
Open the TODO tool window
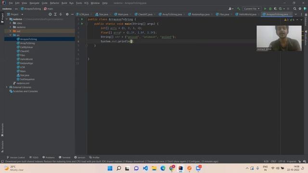click(34, 157)
